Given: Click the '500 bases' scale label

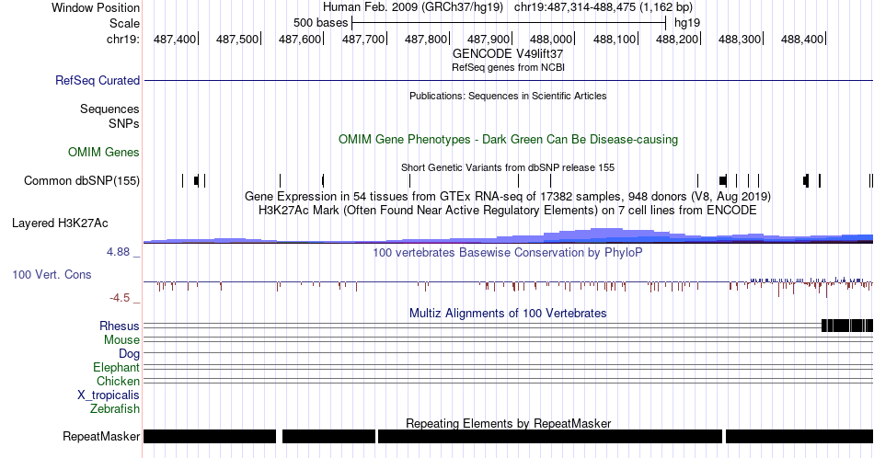Looking at the screenshot, I should click(x=320, y=23).
